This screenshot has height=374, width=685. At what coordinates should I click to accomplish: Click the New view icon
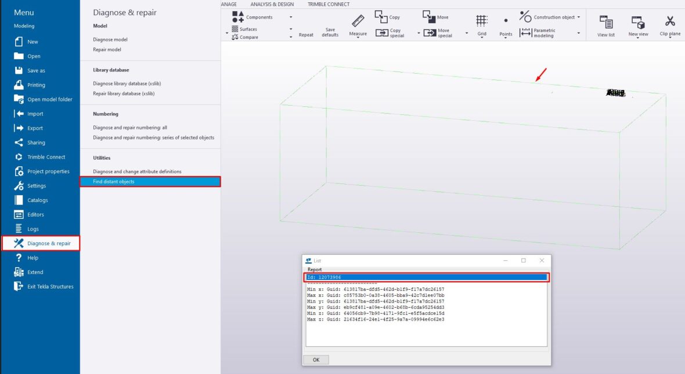click(x=638, y=24)
